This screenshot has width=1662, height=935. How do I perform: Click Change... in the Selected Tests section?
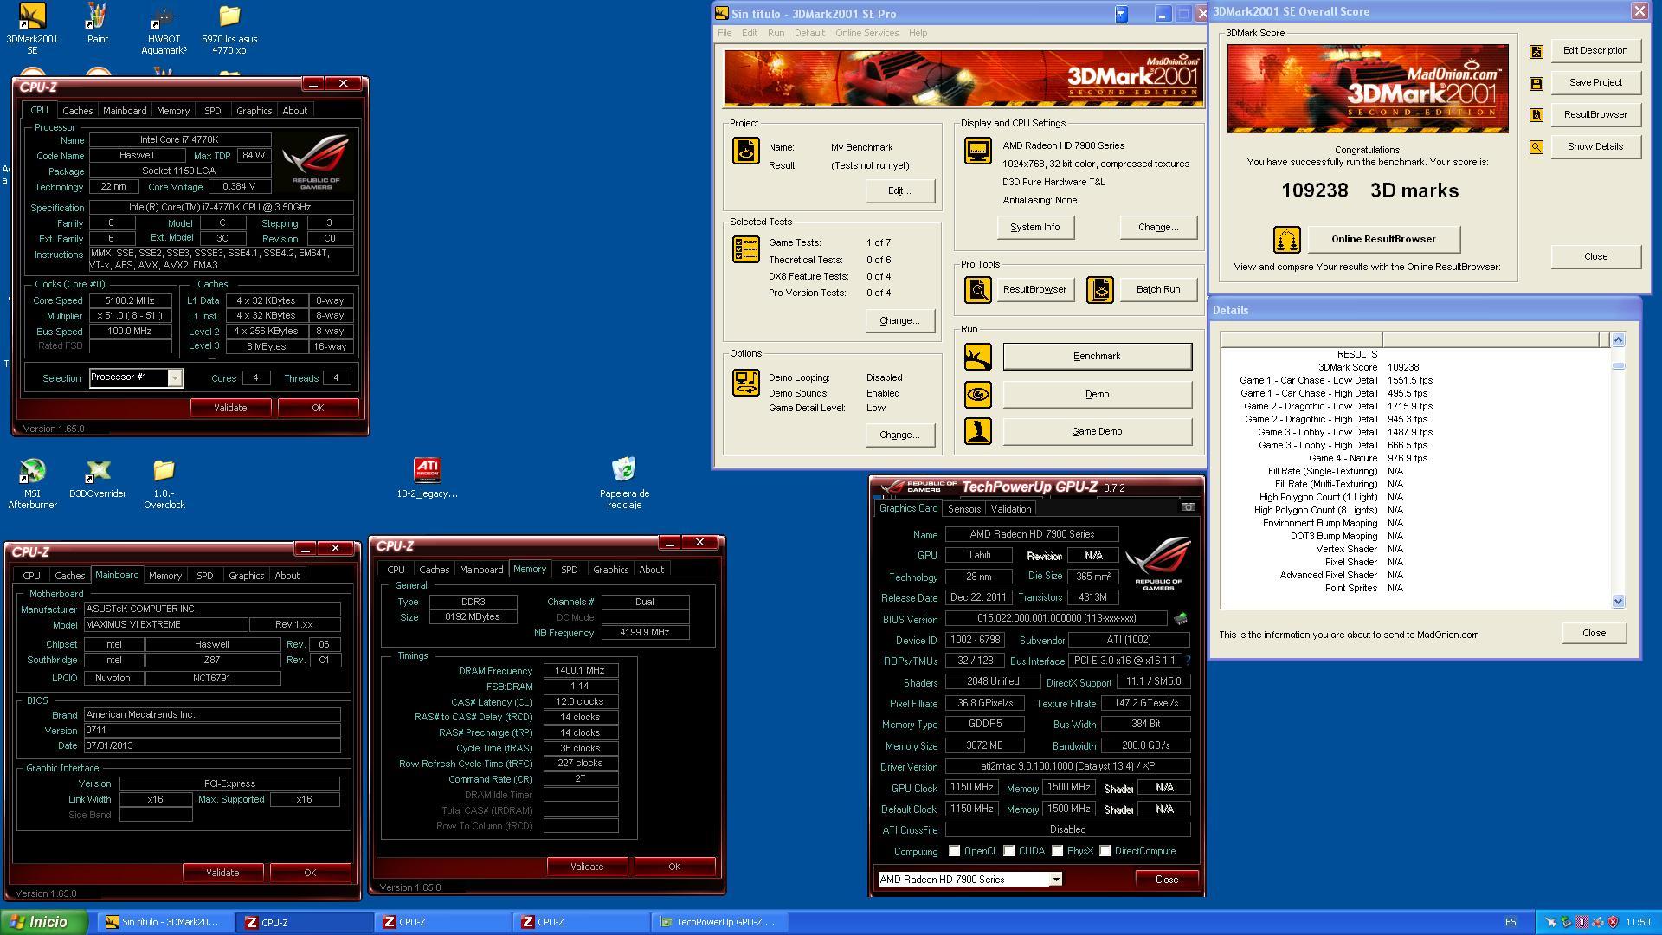click(x=899, y=320)
